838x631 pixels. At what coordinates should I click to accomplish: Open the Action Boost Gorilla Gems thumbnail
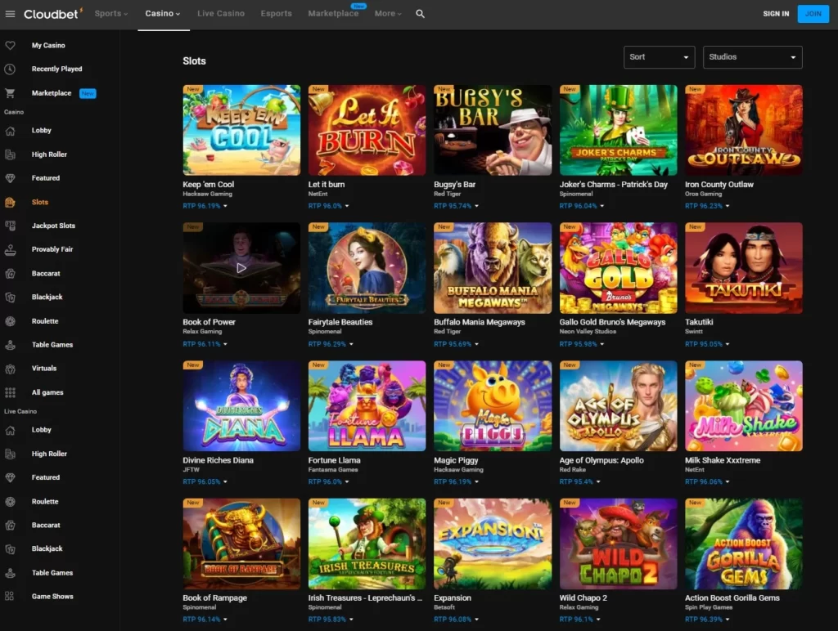pos(744,544)
